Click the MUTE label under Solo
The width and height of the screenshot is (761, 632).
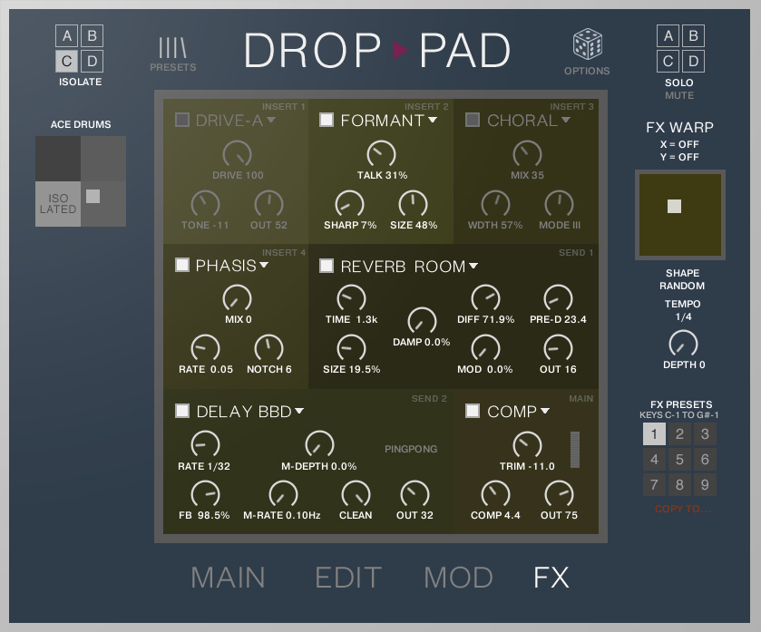point(679,95)
